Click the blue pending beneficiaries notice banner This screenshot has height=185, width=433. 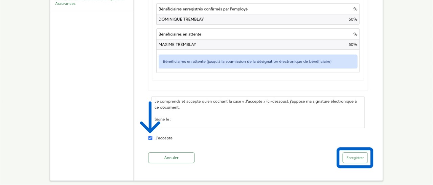[258, 61]
